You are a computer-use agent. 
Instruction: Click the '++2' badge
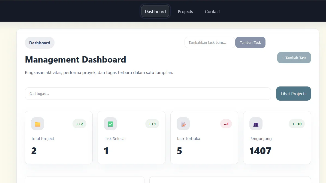79,124
